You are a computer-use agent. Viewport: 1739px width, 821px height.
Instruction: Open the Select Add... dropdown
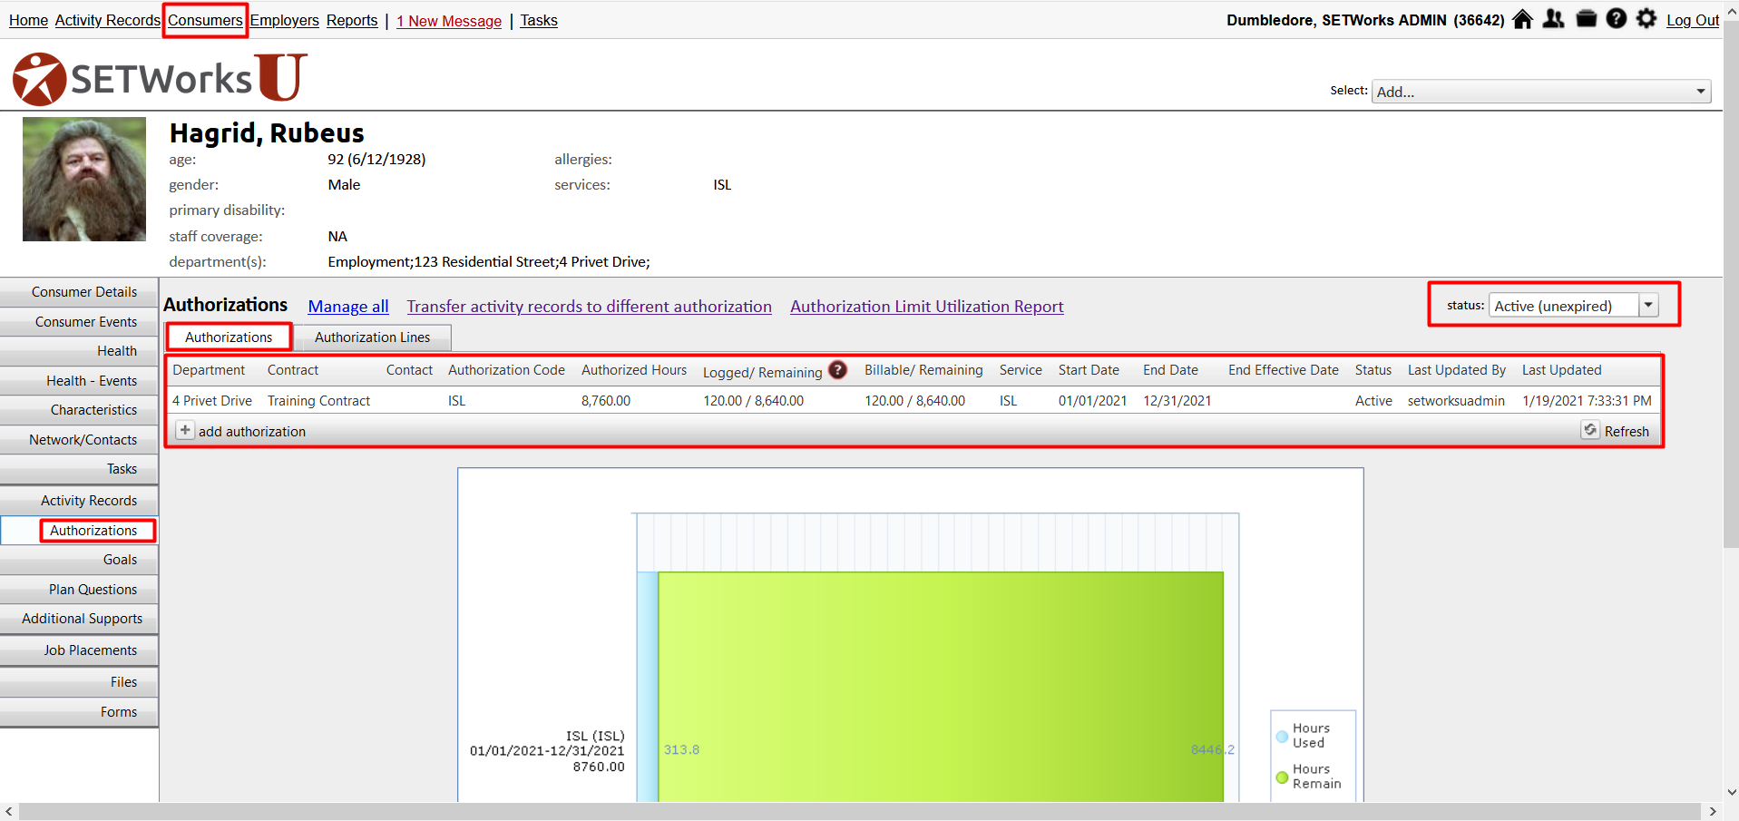click(x=1541, y=92)
